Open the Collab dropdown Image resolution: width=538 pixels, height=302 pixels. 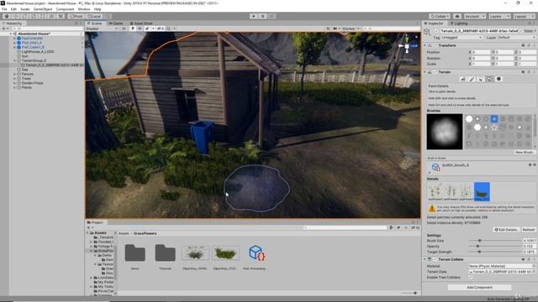[440, 16]
